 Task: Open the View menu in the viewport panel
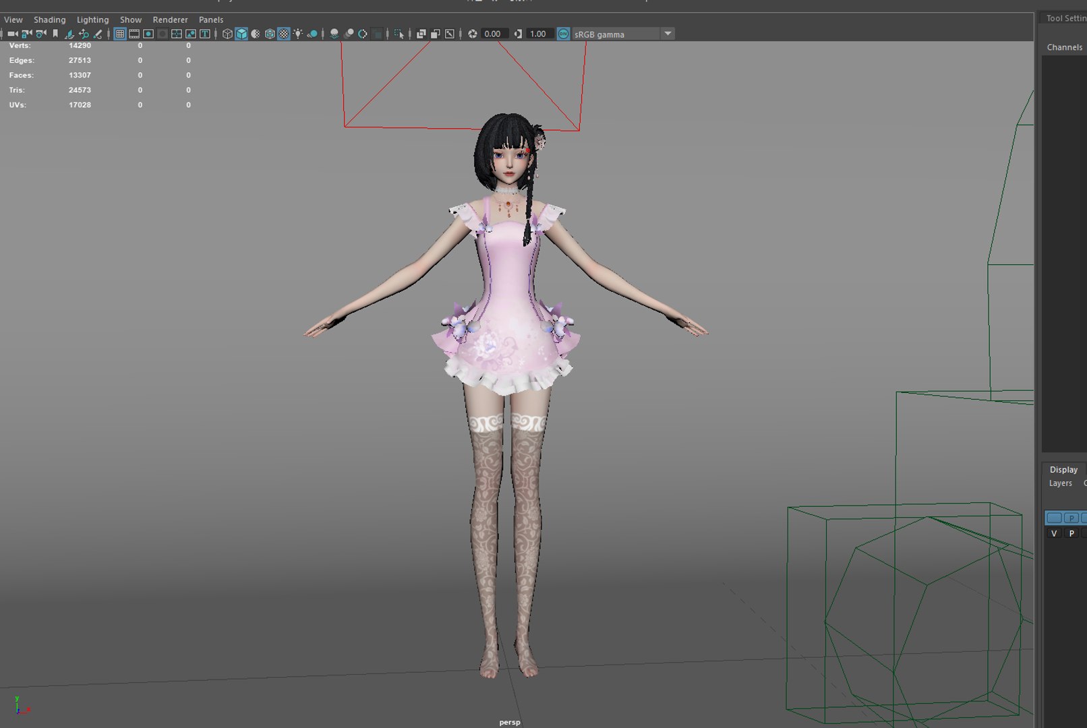coord(13,20)
